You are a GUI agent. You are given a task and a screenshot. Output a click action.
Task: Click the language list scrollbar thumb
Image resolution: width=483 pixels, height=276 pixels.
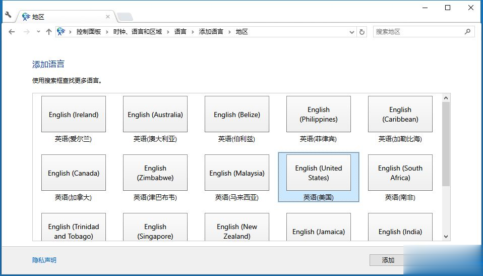click(x=446, y=144)
